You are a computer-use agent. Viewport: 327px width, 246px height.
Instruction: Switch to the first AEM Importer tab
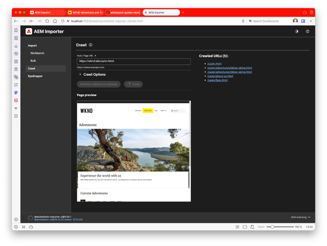point(47,13)
